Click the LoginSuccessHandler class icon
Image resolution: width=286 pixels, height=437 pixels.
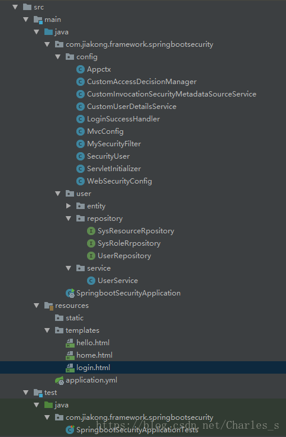pyautogui.click(x=81, y=119)
